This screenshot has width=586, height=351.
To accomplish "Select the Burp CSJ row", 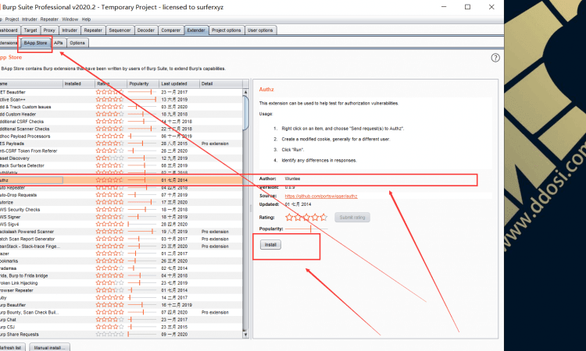I will pos(121,327).
